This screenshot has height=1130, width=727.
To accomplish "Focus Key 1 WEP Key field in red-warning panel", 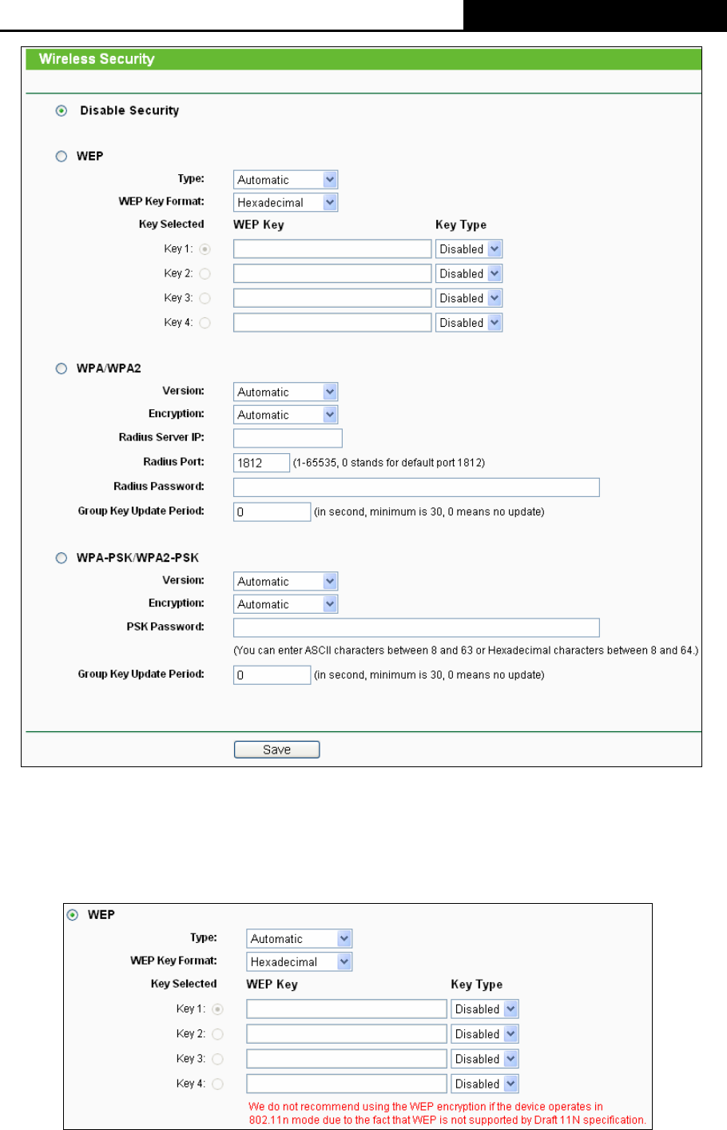I will [347, 1009].
